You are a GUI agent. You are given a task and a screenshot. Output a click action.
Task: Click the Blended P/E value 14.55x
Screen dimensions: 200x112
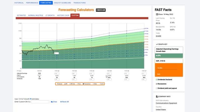158,30
